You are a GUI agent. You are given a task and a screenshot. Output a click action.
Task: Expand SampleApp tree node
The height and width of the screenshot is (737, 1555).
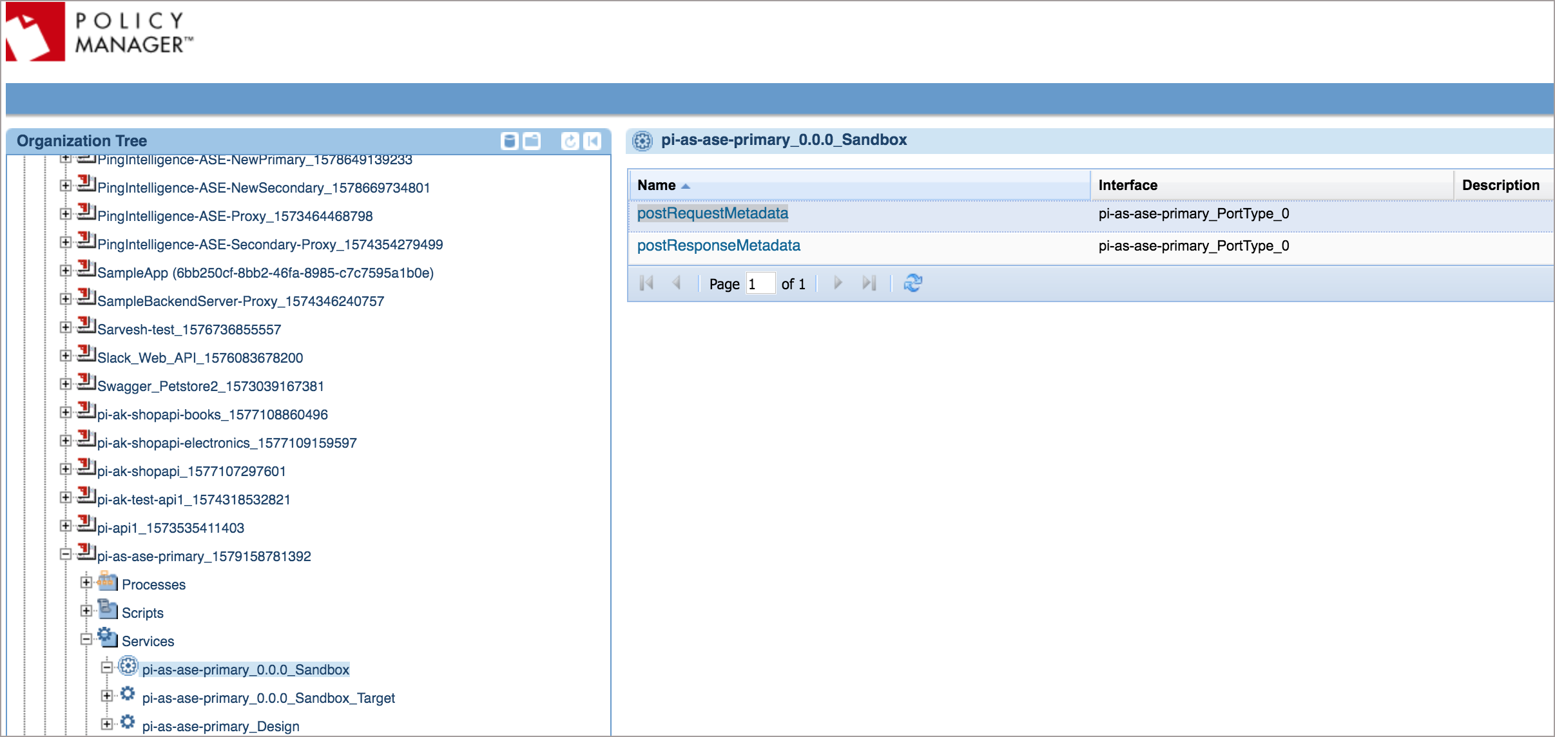[x=65, y=271]
